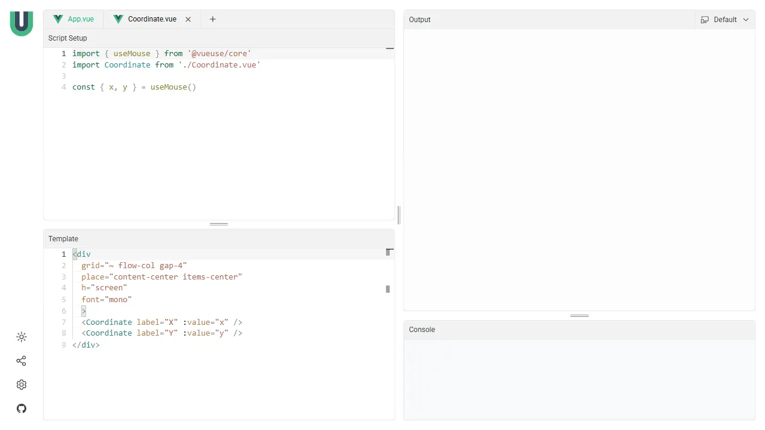Click the Vue icon on Coordinate.vue tab
This screenshot has width=765, height=430.
[x=118, y=19]
